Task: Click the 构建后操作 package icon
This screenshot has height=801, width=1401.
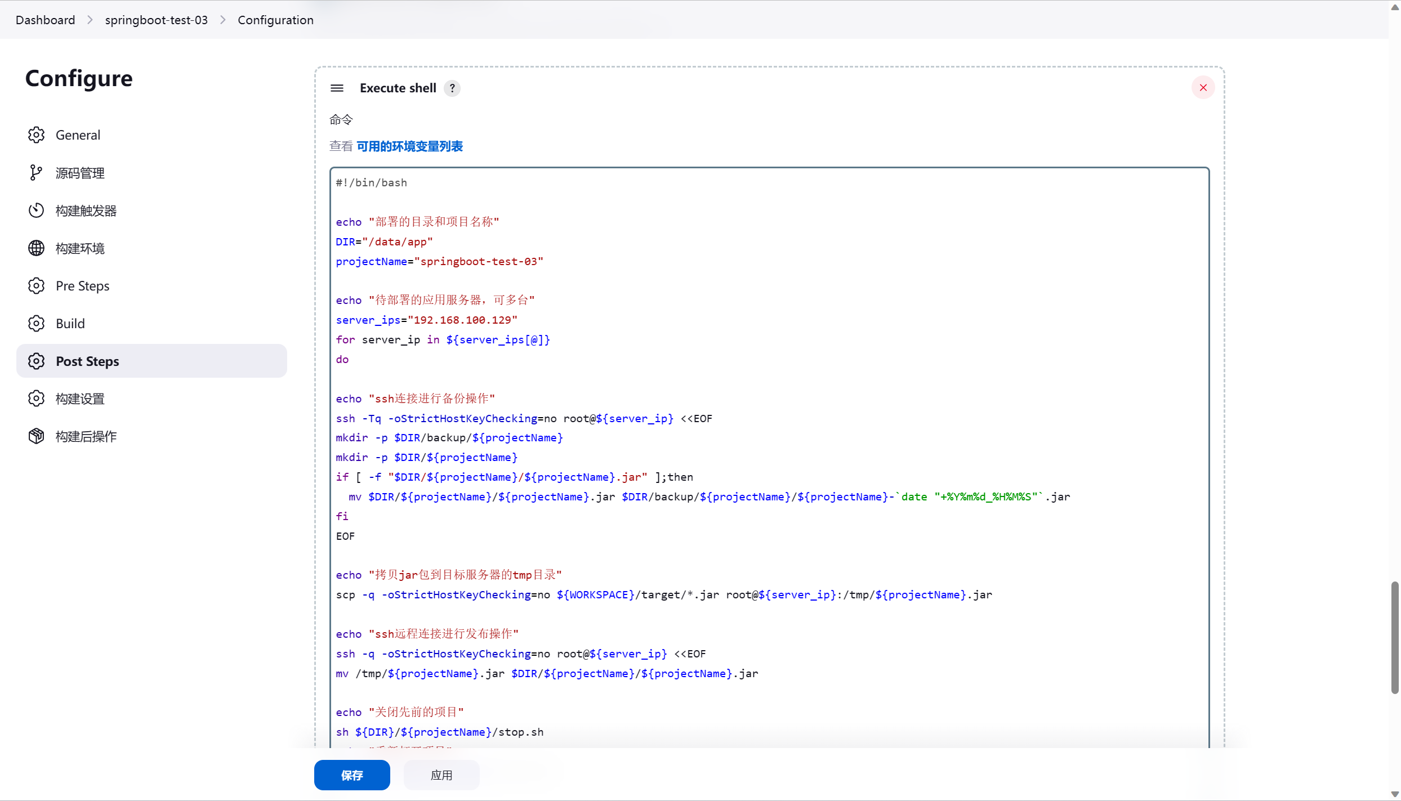Action: click(x=36, y=436)
